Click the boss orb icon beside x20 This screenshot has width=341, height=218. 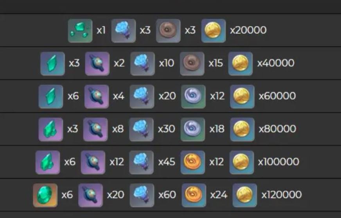[x=90, y=195]
